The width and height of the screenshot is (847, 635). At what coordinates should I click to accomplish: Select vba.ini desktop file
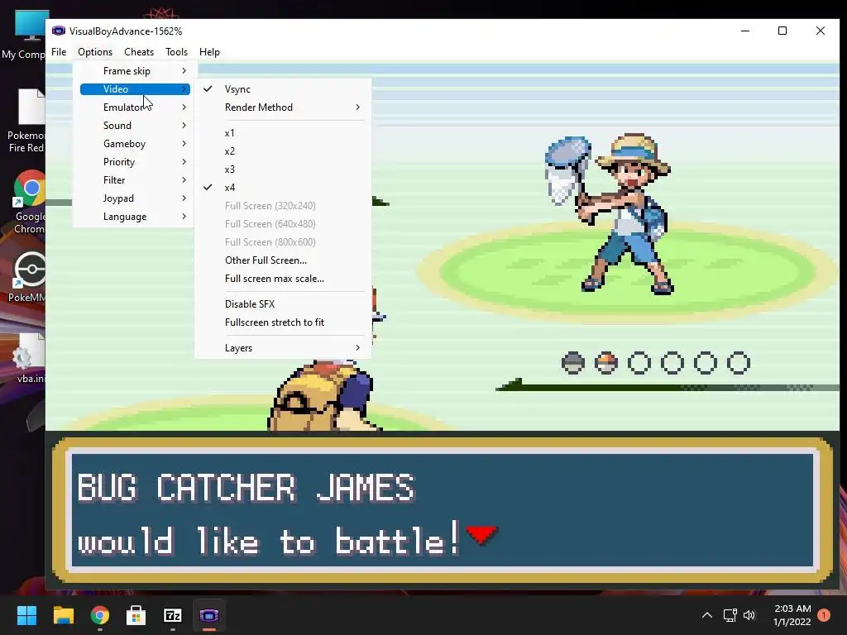click(29, 357)
